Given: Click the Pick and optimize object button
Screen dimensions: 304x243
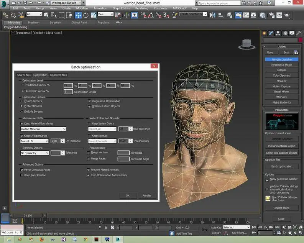Looking at the screenshot, I should (x=281, y=146).
